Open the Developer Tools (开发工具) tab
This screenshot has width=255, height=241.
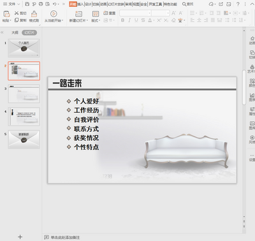click(155, 4)
